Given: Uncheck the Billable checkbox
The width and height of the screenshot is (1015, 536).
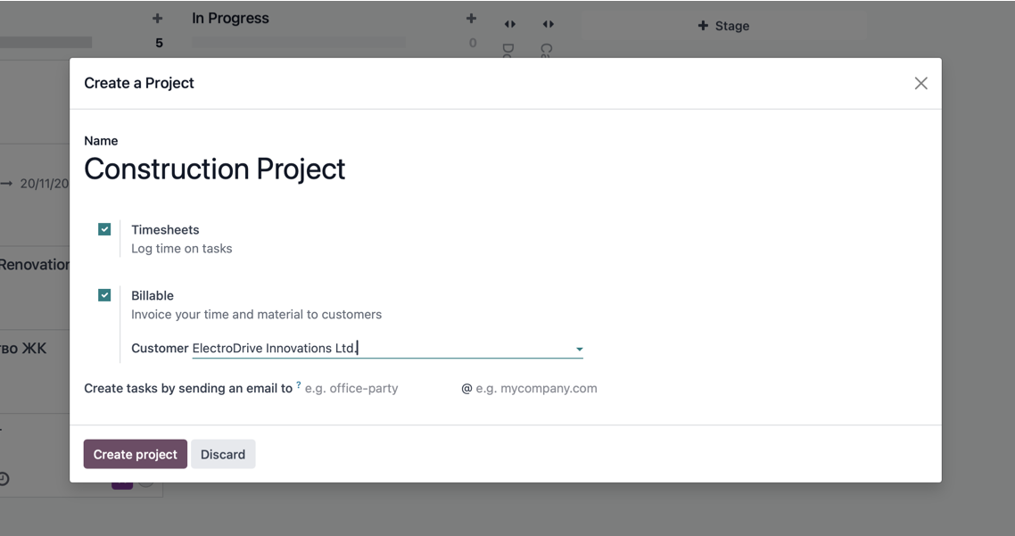Looking at the screenshot, I should [104, 295].
